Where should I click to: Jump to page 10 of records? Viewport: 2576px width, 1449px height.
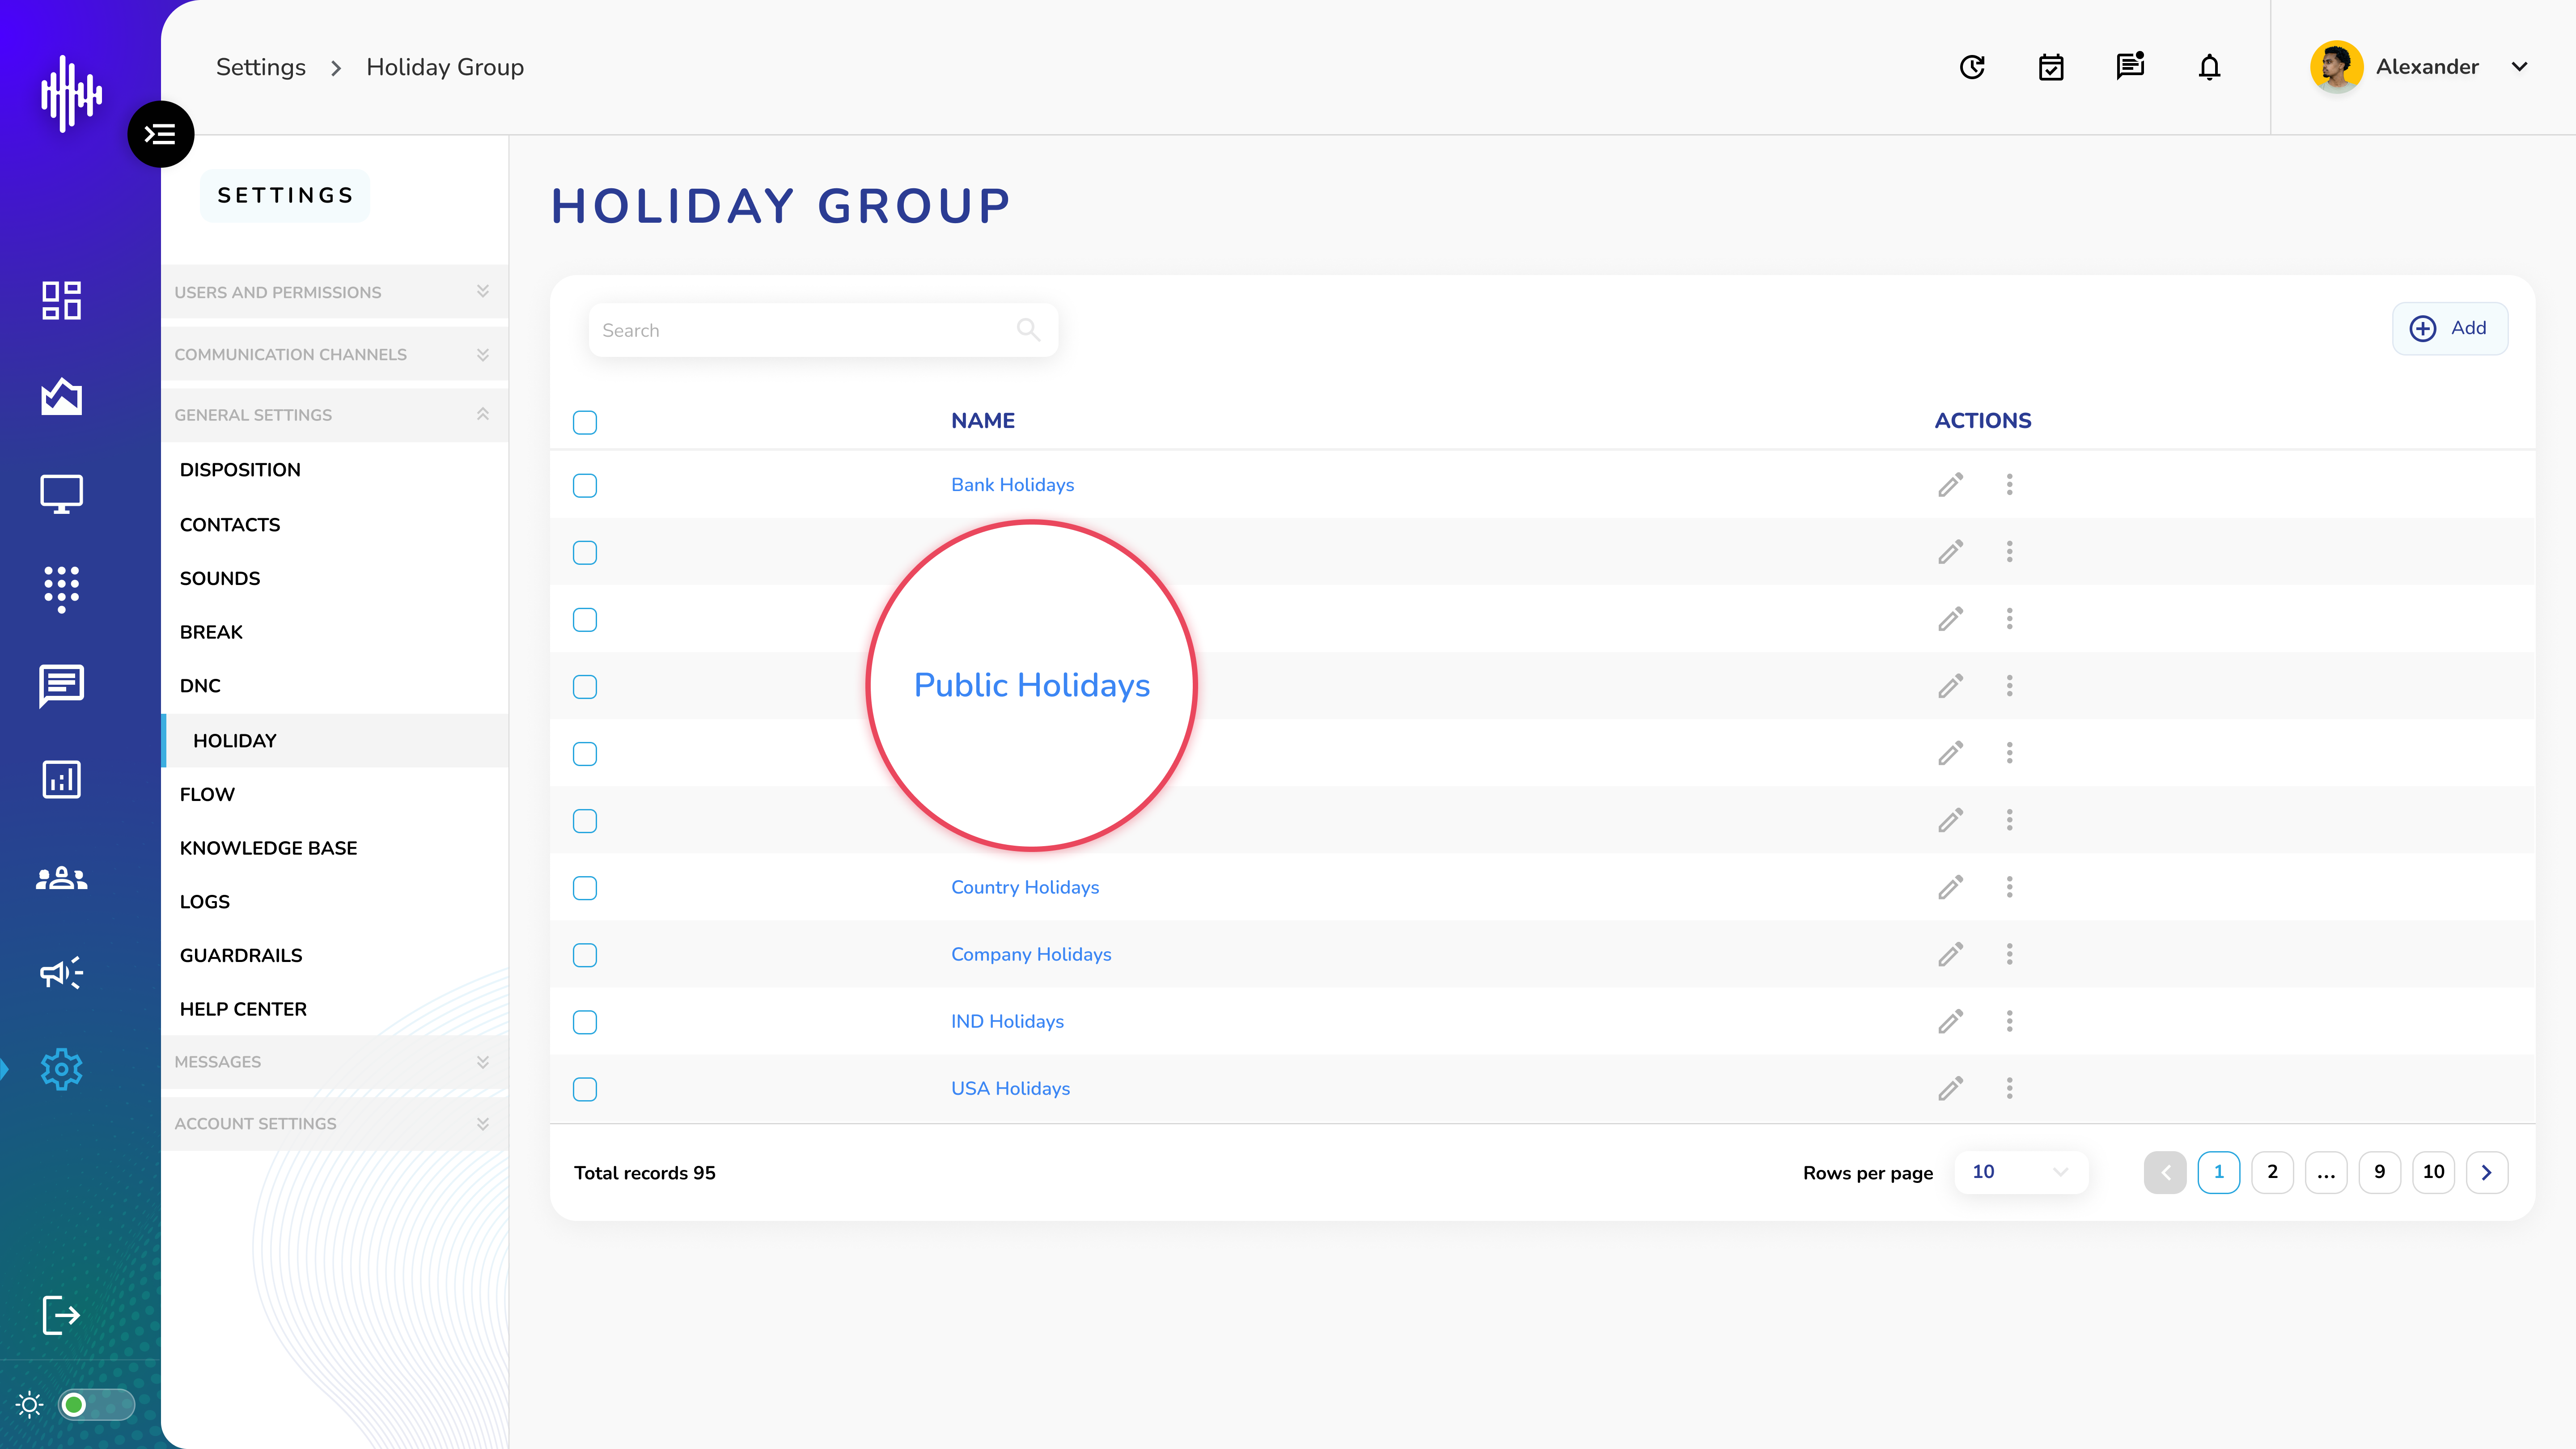click(x=2433, y=1172)
